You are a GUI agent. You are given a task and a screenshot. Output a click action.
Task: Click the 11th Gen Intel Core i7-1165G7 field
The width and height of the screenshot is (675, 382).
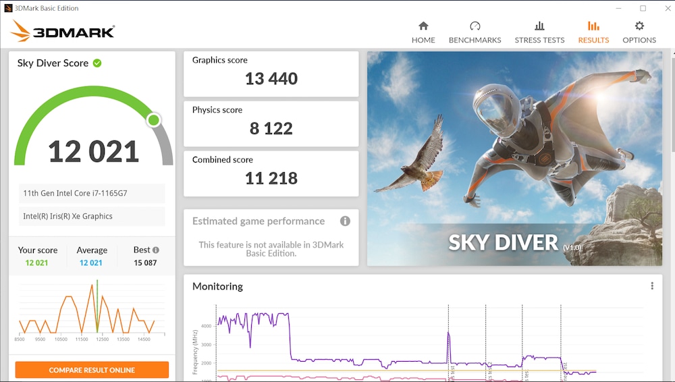pos(92,194)
